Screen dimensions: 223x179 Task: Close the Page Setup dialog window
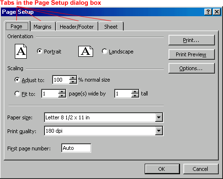click(x=217, y=12)
